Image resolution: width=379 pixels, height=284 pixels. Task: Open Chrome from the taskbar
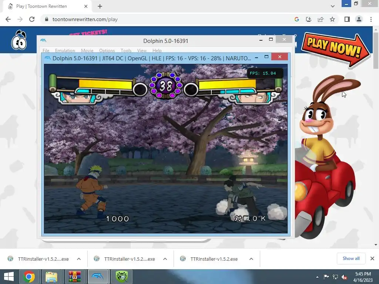pyautogui.click(x=29, y=277)
